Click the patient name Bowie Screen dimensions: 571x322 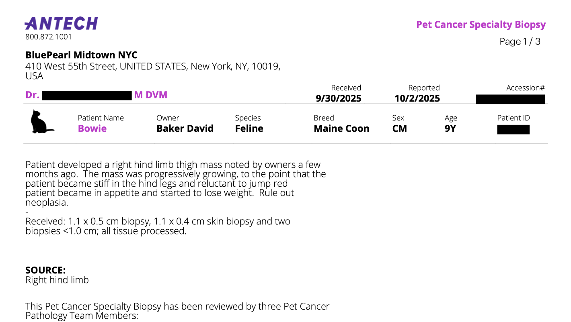click(x=92, y=129)
